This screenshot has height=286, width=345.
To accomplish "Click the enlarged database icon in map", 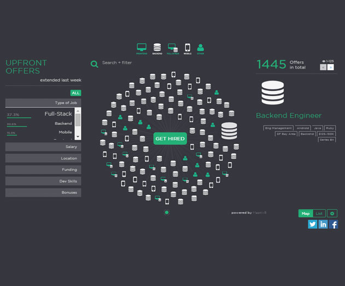I will pyautogui.click(x=229, y=131).
